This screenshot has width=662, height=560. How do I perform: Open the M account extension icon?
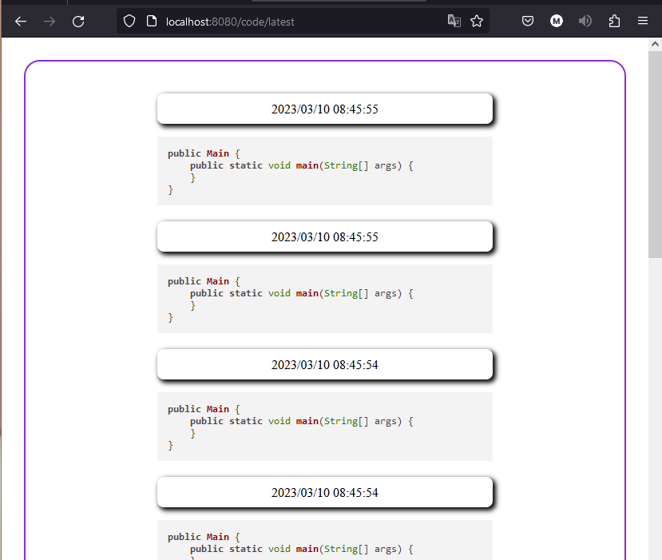tap(557, 21)
